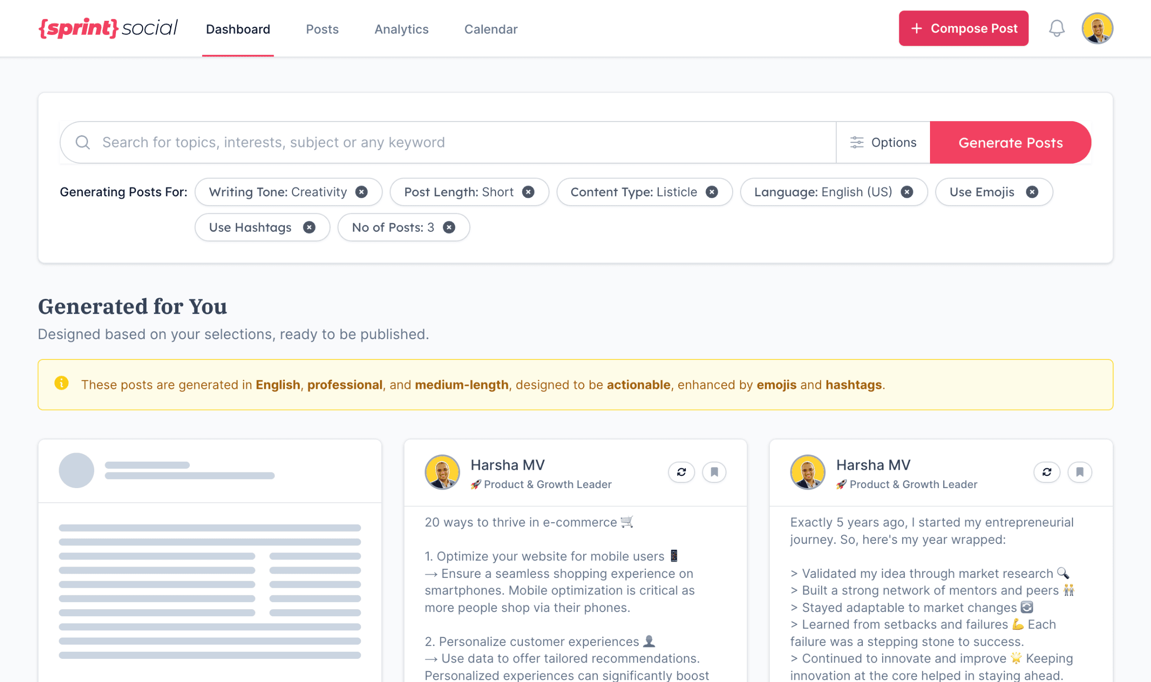Regenerate the entrepreneurial journey post
This screenshot has height=682, width=1151.
(1046, 472)
